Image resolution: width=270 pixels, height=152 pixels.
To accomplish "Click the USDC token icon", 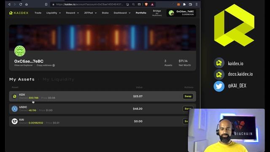I will tap(15, 109).
